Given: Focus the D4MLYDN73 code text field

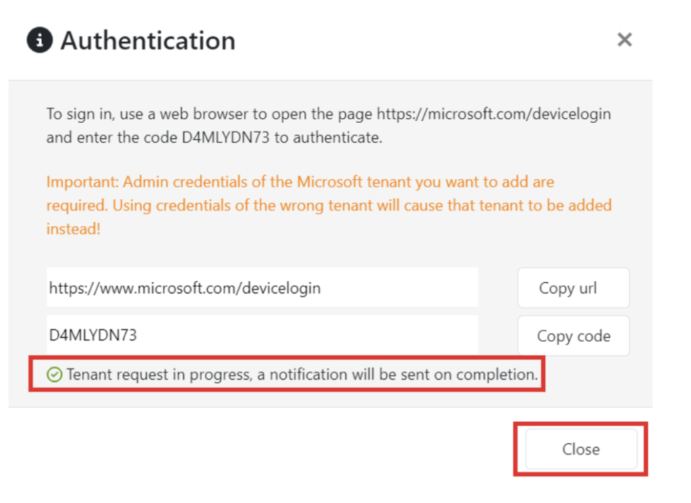Looking at the screenshot, I should [x=262, y=334].
